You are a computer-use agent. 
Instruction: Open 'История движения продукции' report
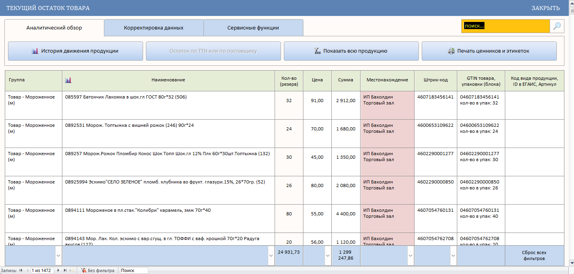[75, 51]
